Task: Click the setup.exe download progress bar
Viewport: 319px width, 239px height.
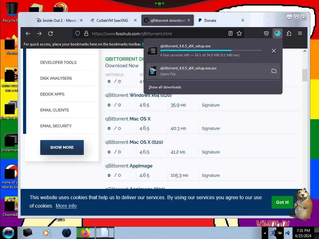Action: click(x=211, y=50)
